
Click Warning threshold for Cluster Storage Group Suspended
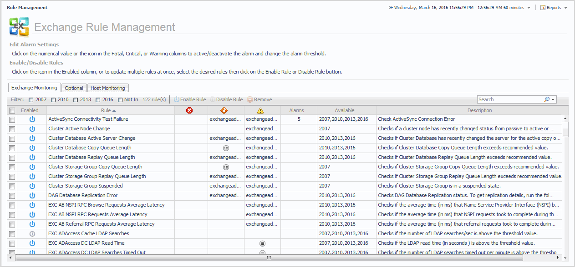coord(262,186)
